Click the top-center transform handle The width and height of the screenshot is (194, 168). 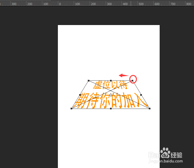[x=111, y=81]
